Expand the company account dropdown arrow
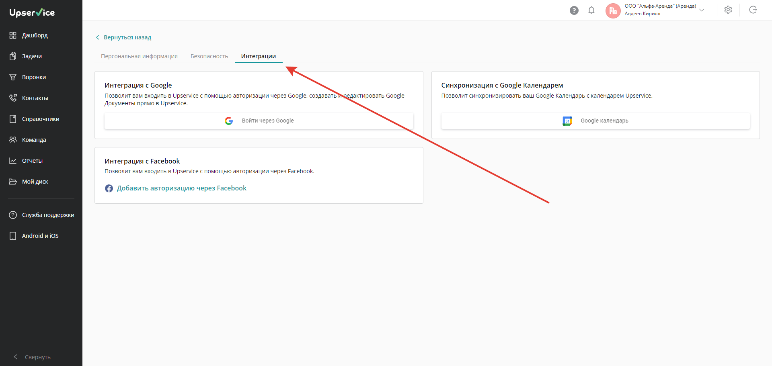 [702, 10]
